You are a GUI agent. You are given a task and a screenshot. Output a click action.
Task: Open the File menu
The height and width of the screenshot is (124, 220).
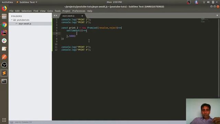point(11,11)
